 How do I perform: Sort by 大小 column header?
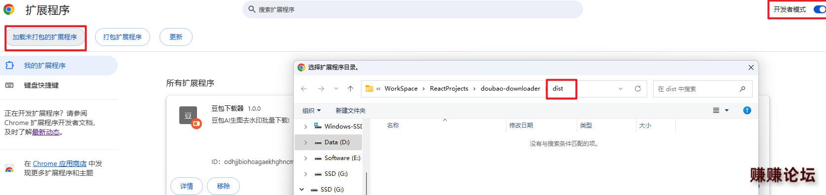pyautogui.click(x=645, y=126)
